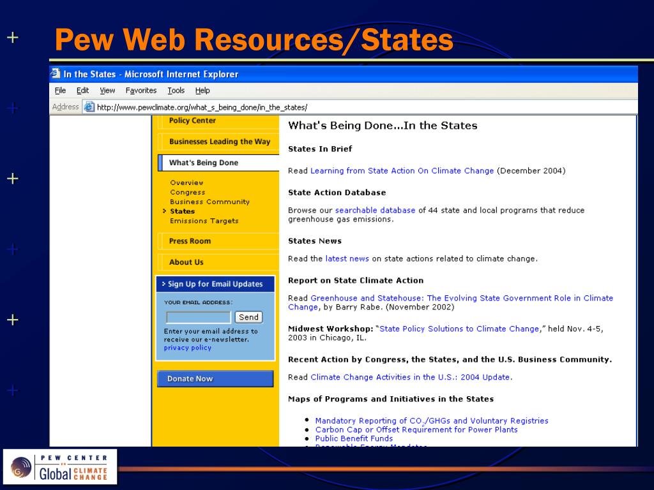Select the States sub-link
The height and width of the screenshot is (490, 654).
coord(182,211)
